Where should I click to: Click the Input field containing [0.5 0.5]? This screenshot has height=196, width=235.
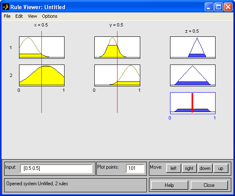pos(56,168)
